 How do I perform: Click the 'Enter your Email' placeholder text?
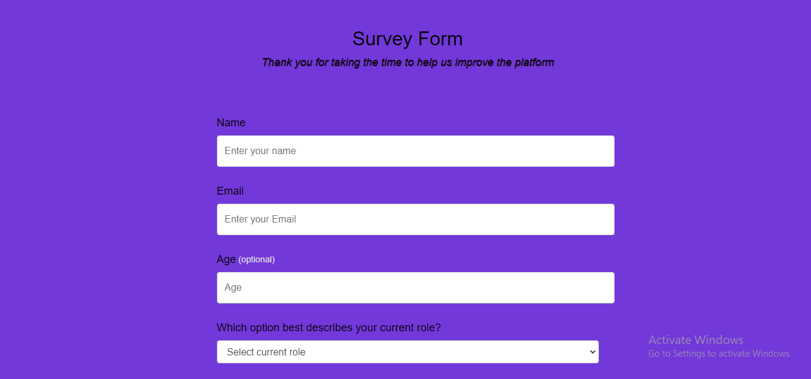pyautogui.click(x=260, y=219)
